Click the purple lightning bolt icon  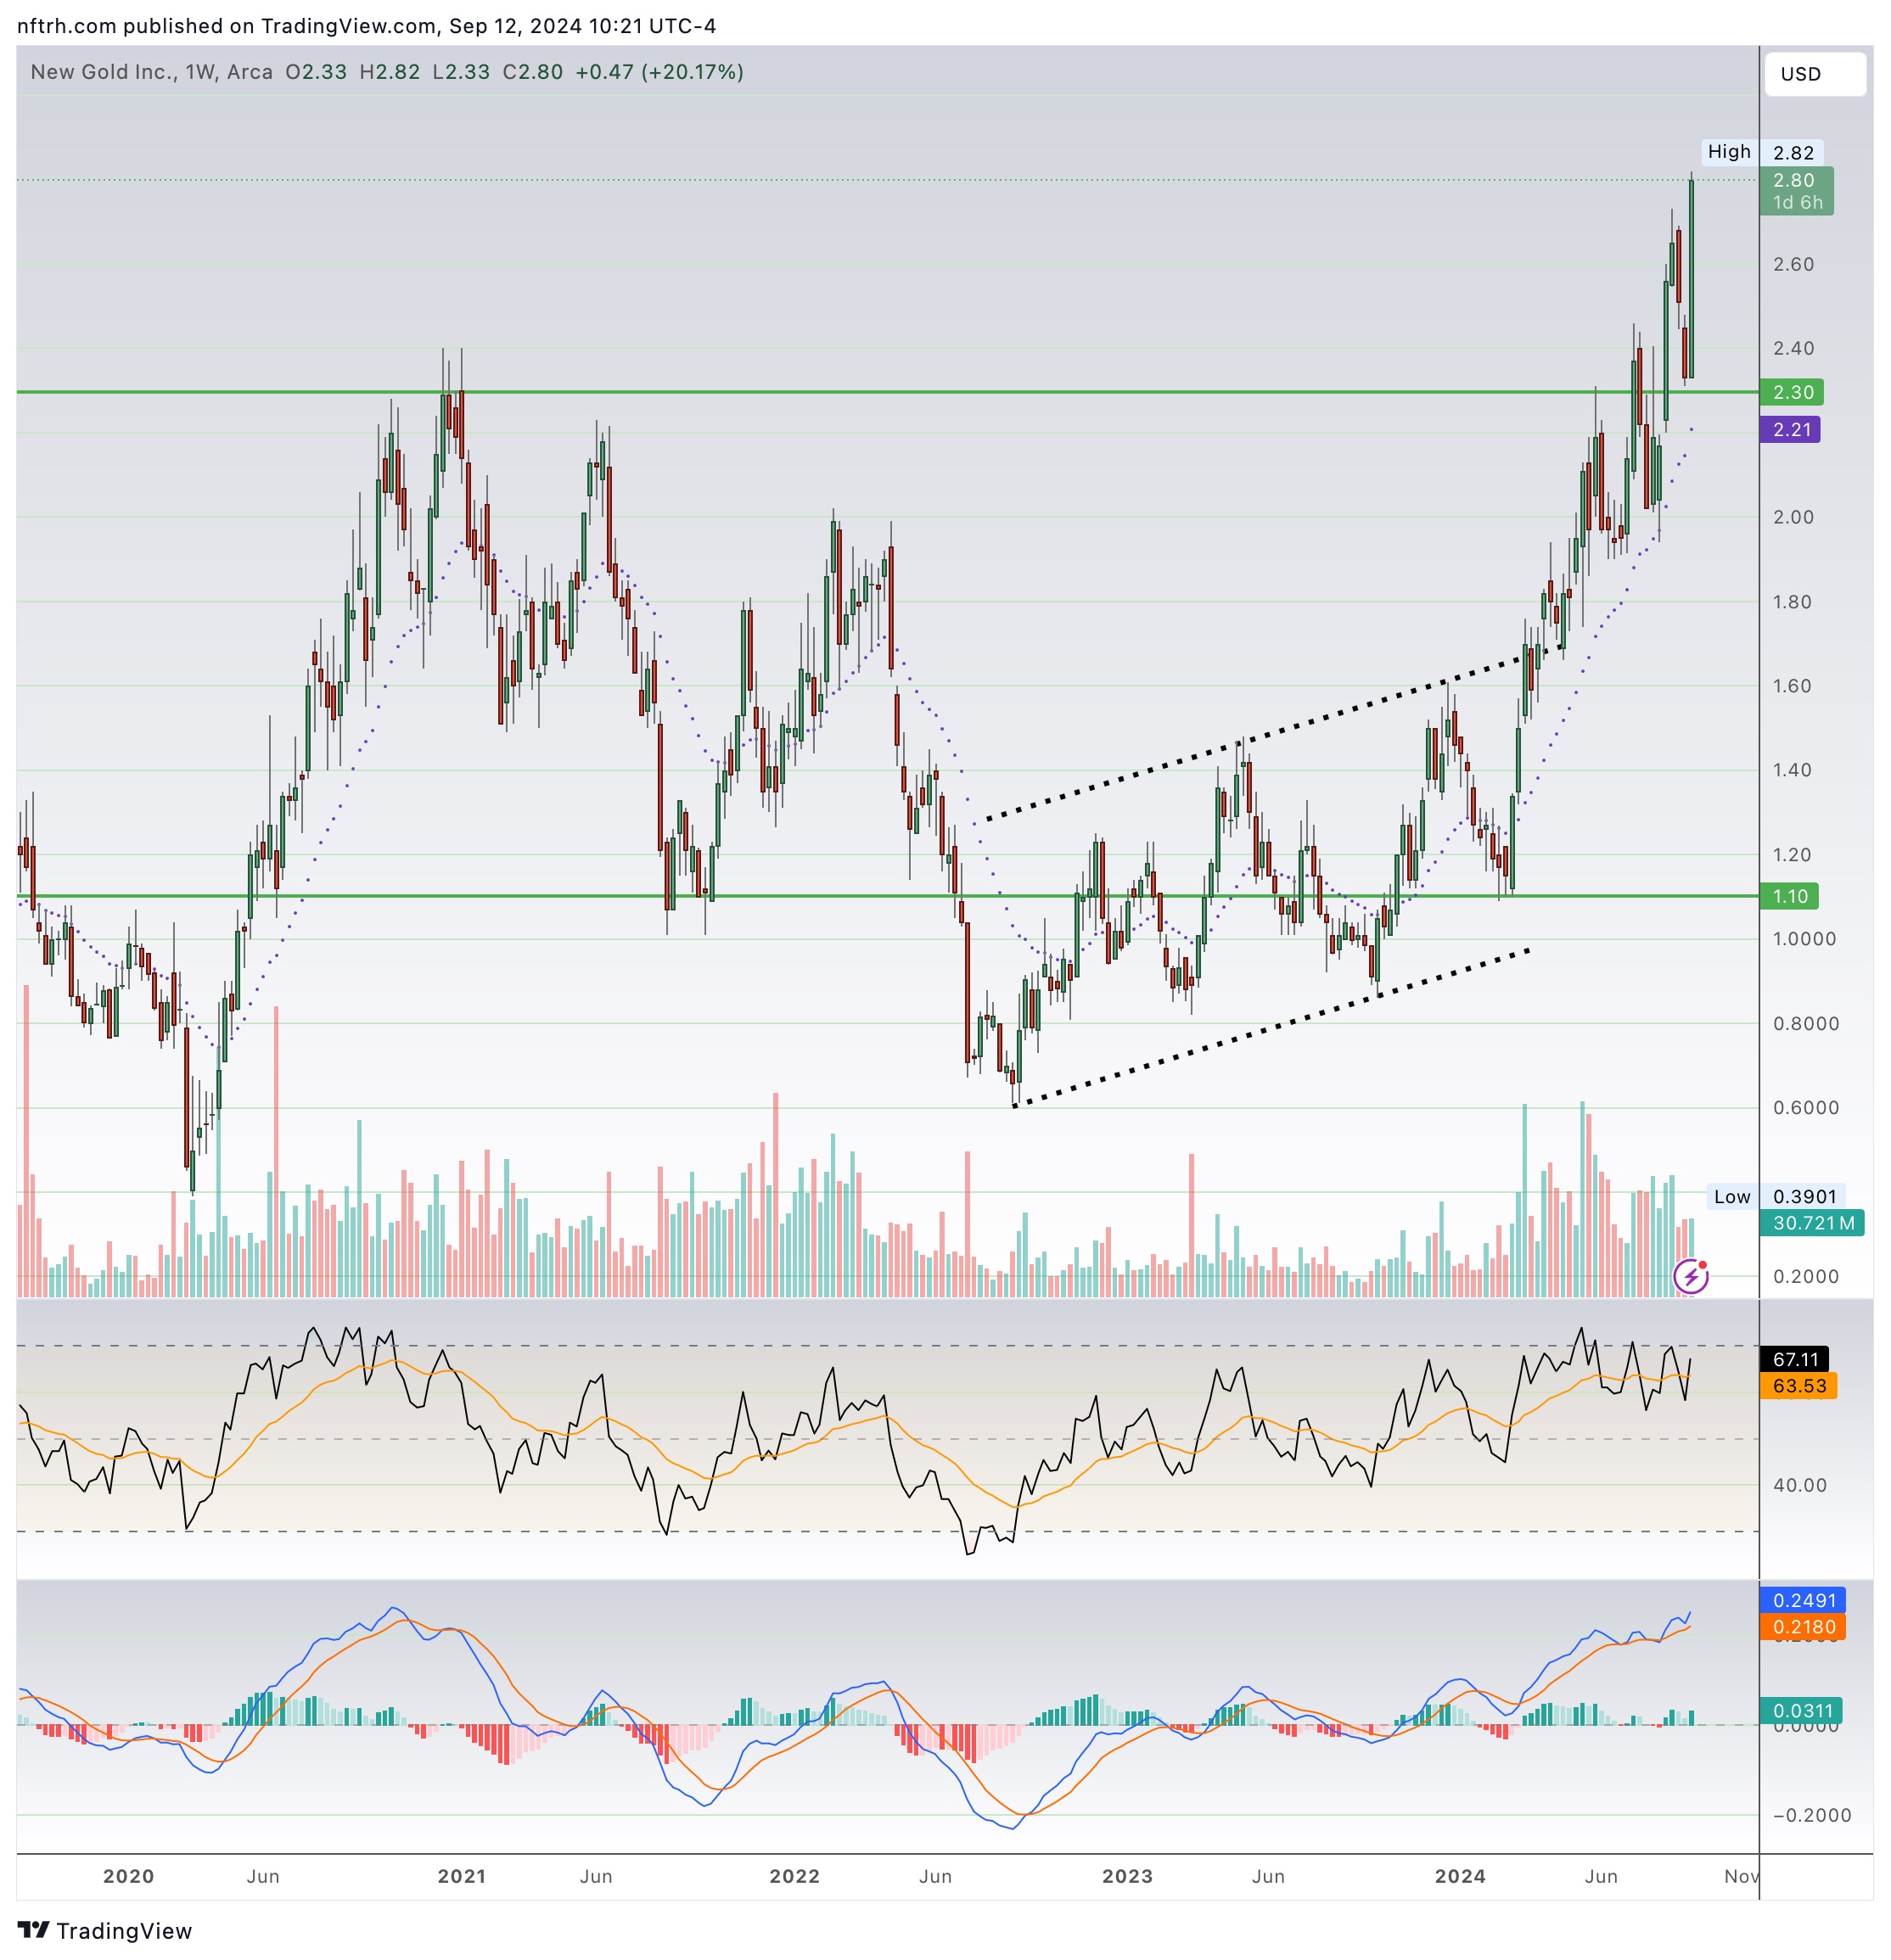pos(1690,1277)
